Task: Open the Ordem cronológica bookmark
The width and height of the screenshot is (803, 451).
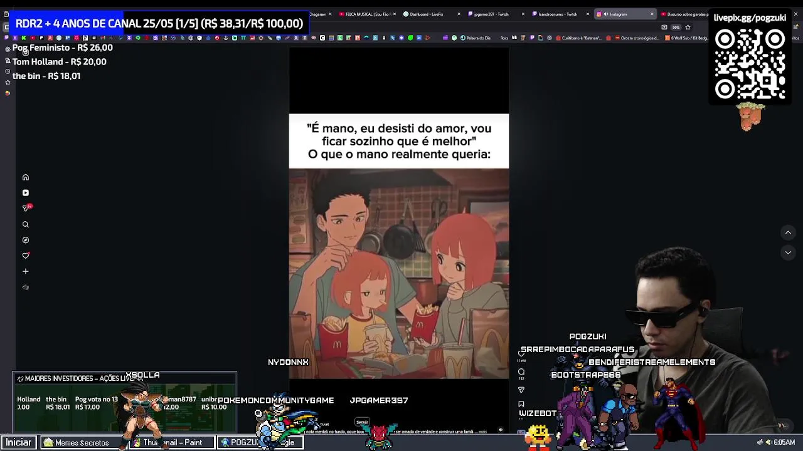Action: [x=637, y=38]
